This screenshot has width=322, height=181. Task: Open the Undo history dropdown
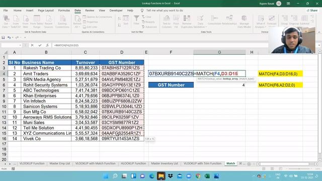coord(13,38)
